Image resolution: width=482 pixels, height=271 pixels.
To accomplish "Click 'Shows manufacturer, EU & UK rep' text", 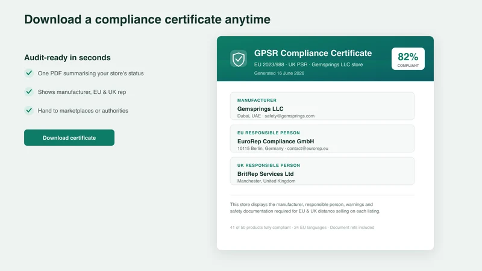I will (82, 92).
